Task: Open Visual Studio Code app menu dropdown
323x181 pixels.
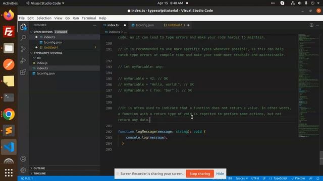Action: (45, 3)
